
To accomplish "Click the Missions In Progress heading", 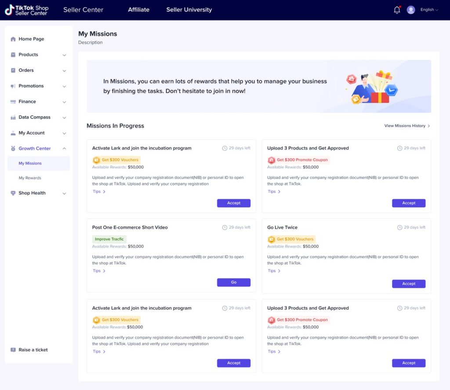I will [x=116, y=126].
